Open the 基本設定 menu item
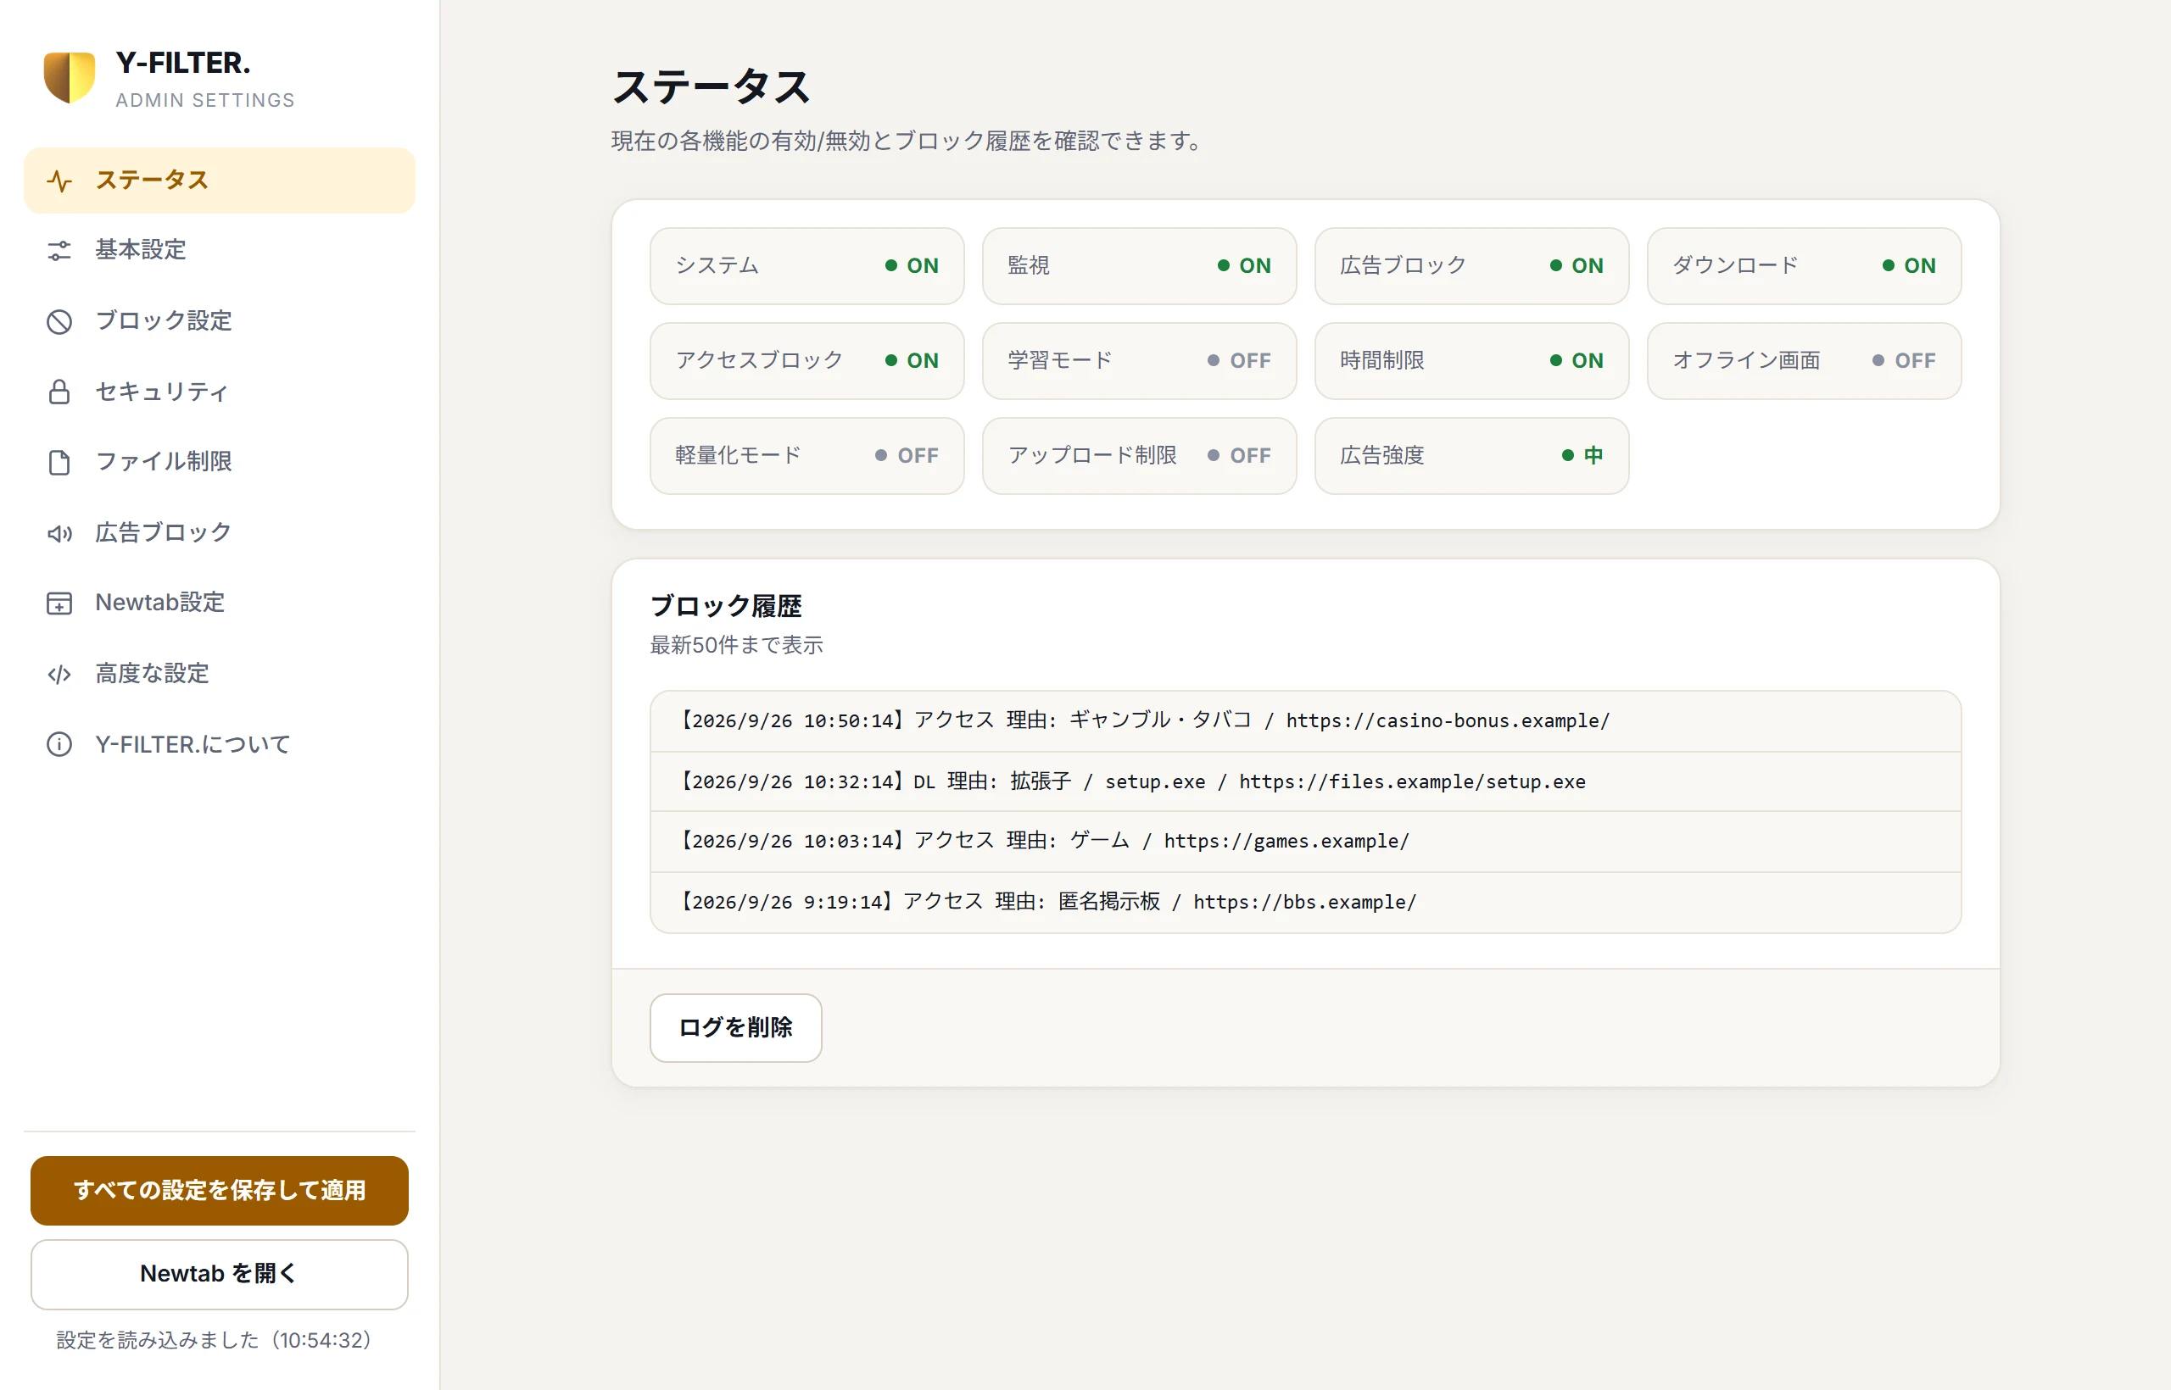Viewport: 2171px width, 1390px height. click(220, 250)
